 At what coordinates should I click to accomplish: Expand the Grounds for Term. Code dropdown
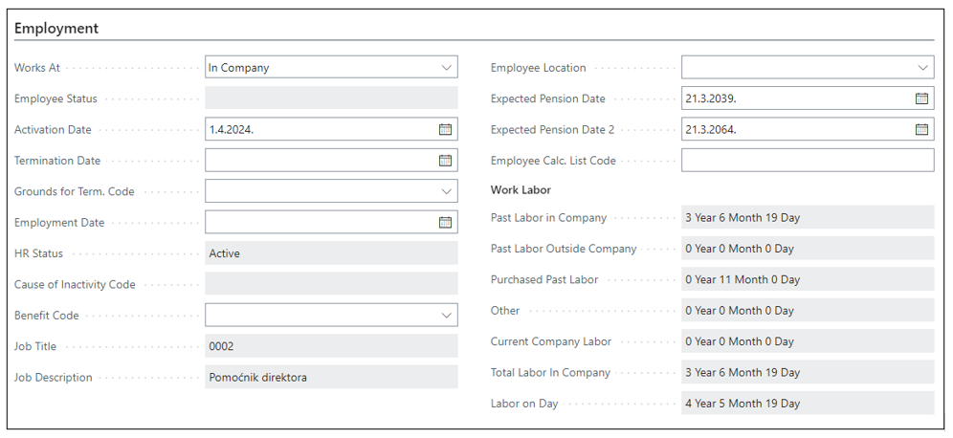(446, 191)
